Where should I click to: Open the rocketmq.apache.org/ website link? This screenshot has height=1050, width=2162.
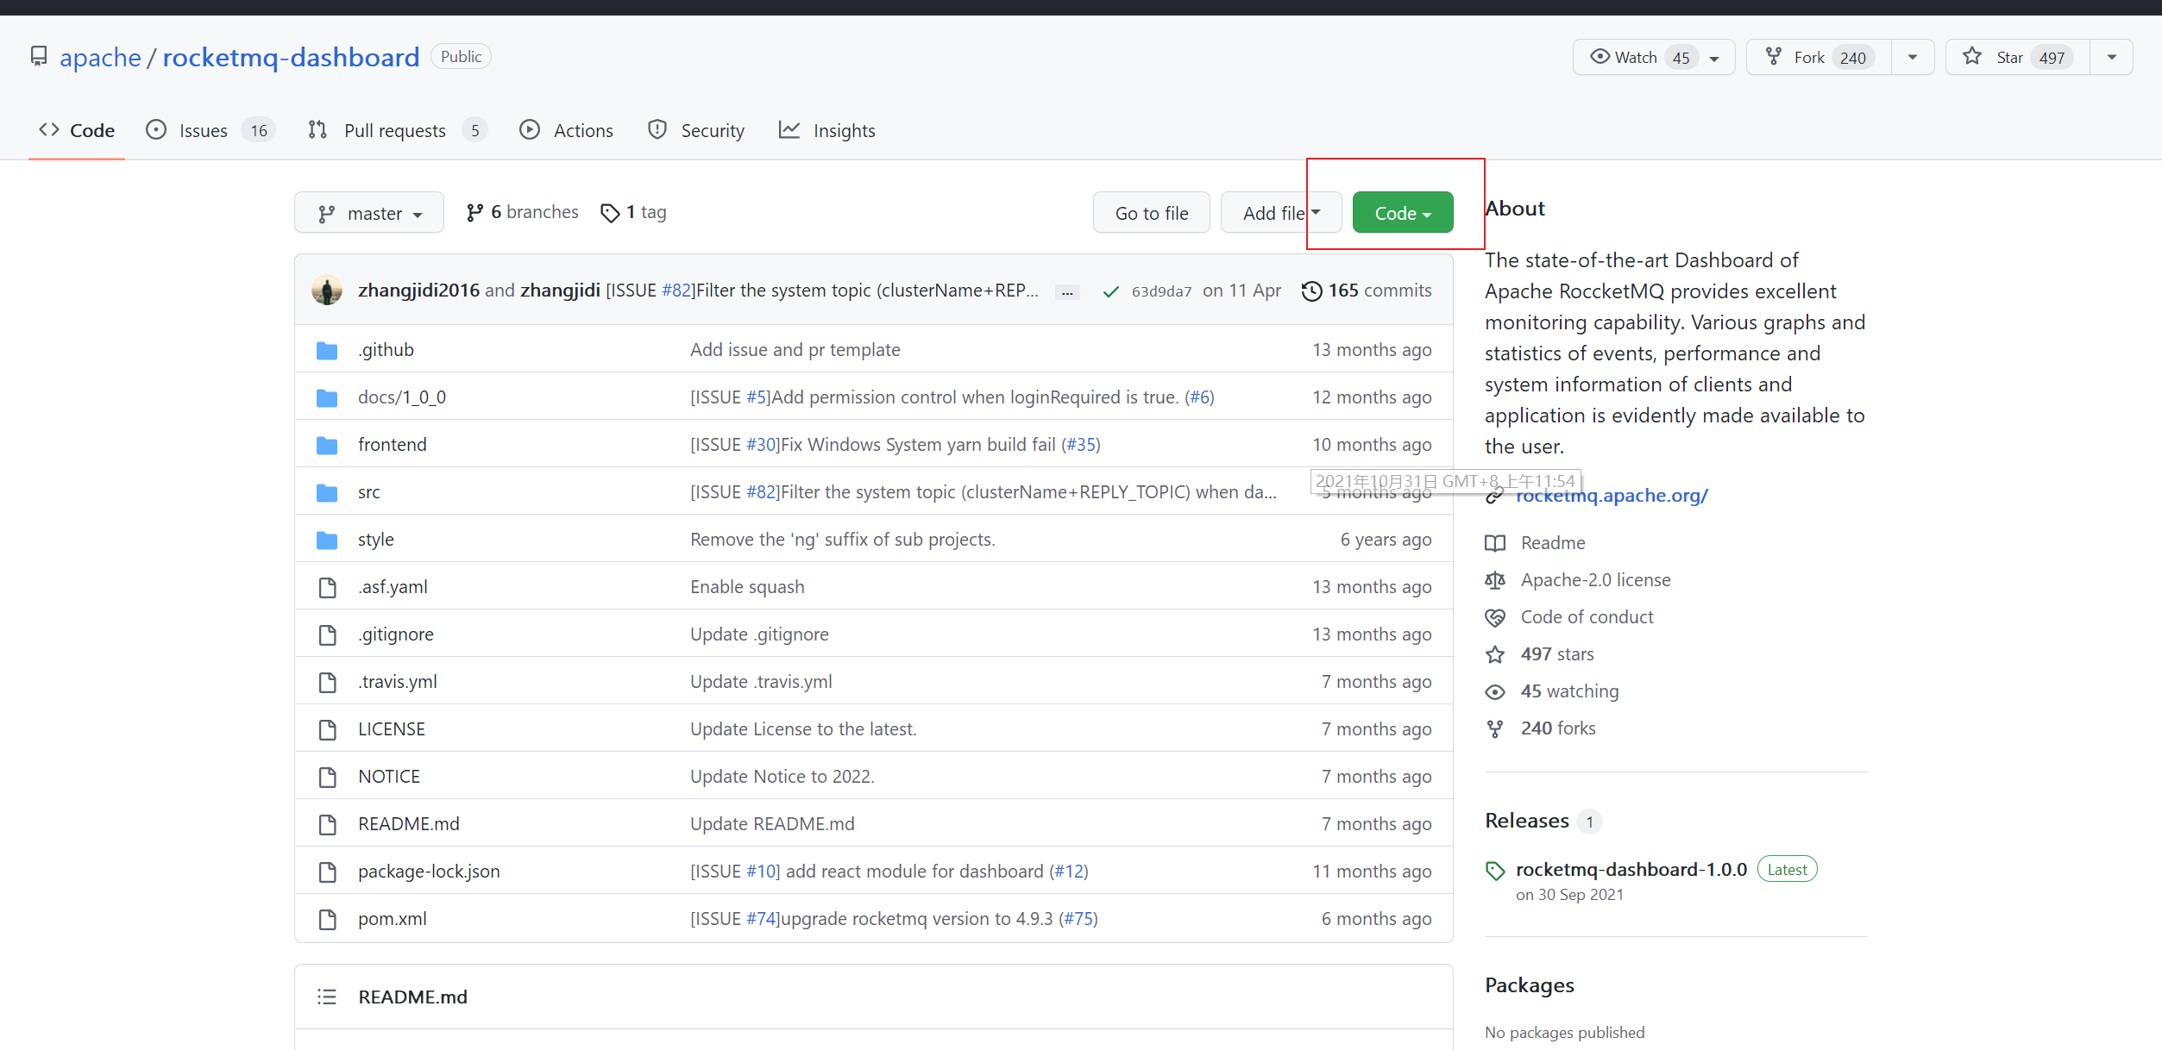pyautogui.click(x=1612, y=496)
